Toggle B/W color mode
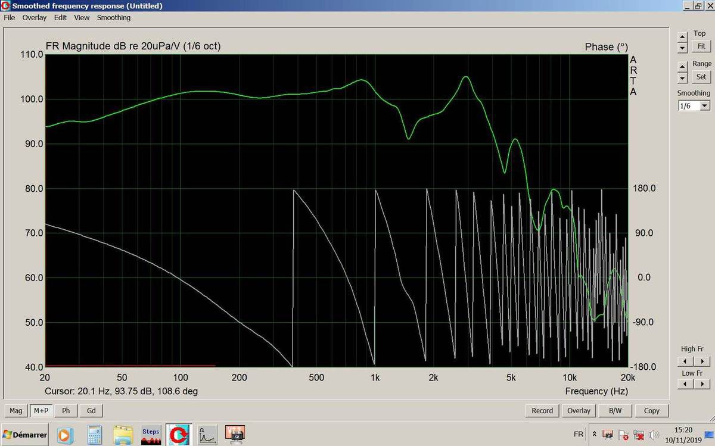This screenshot has height=446, width=715. 615,410
